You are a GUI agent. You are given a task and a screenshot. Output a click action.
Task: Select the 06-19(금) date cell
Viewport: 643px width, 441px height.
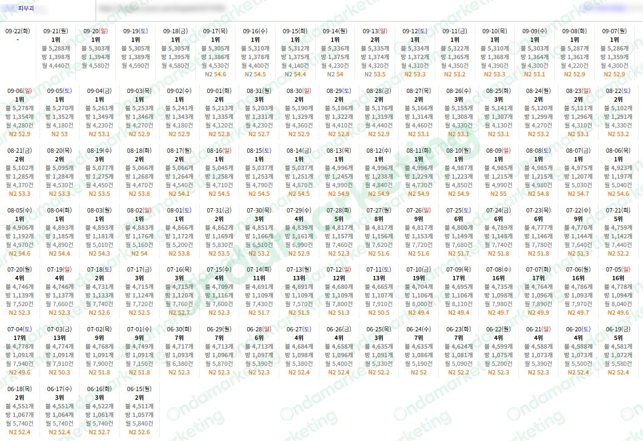pos(618,330)
